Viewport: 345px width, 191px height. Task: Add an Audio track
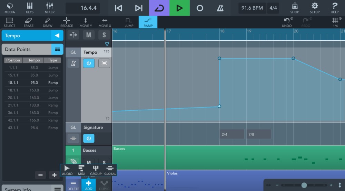point(67,170)
